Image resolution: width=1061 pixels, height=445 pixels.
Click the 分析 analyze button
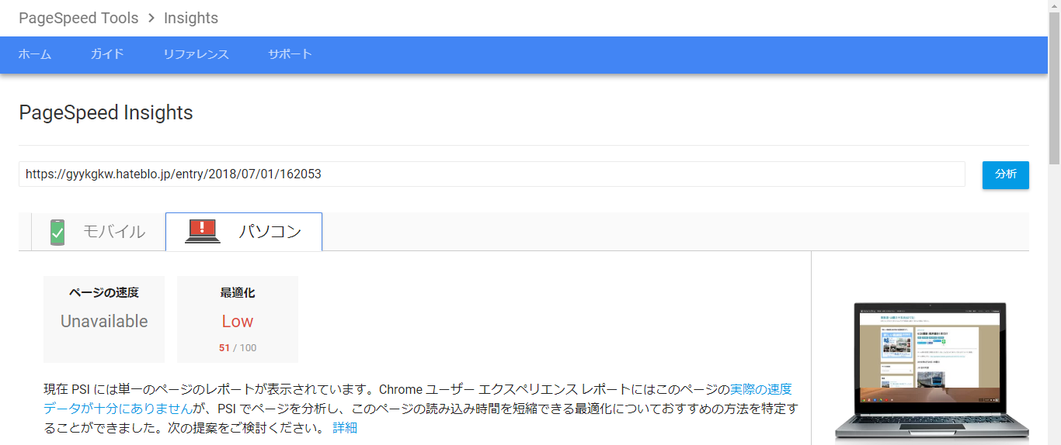pos(1006,174)
